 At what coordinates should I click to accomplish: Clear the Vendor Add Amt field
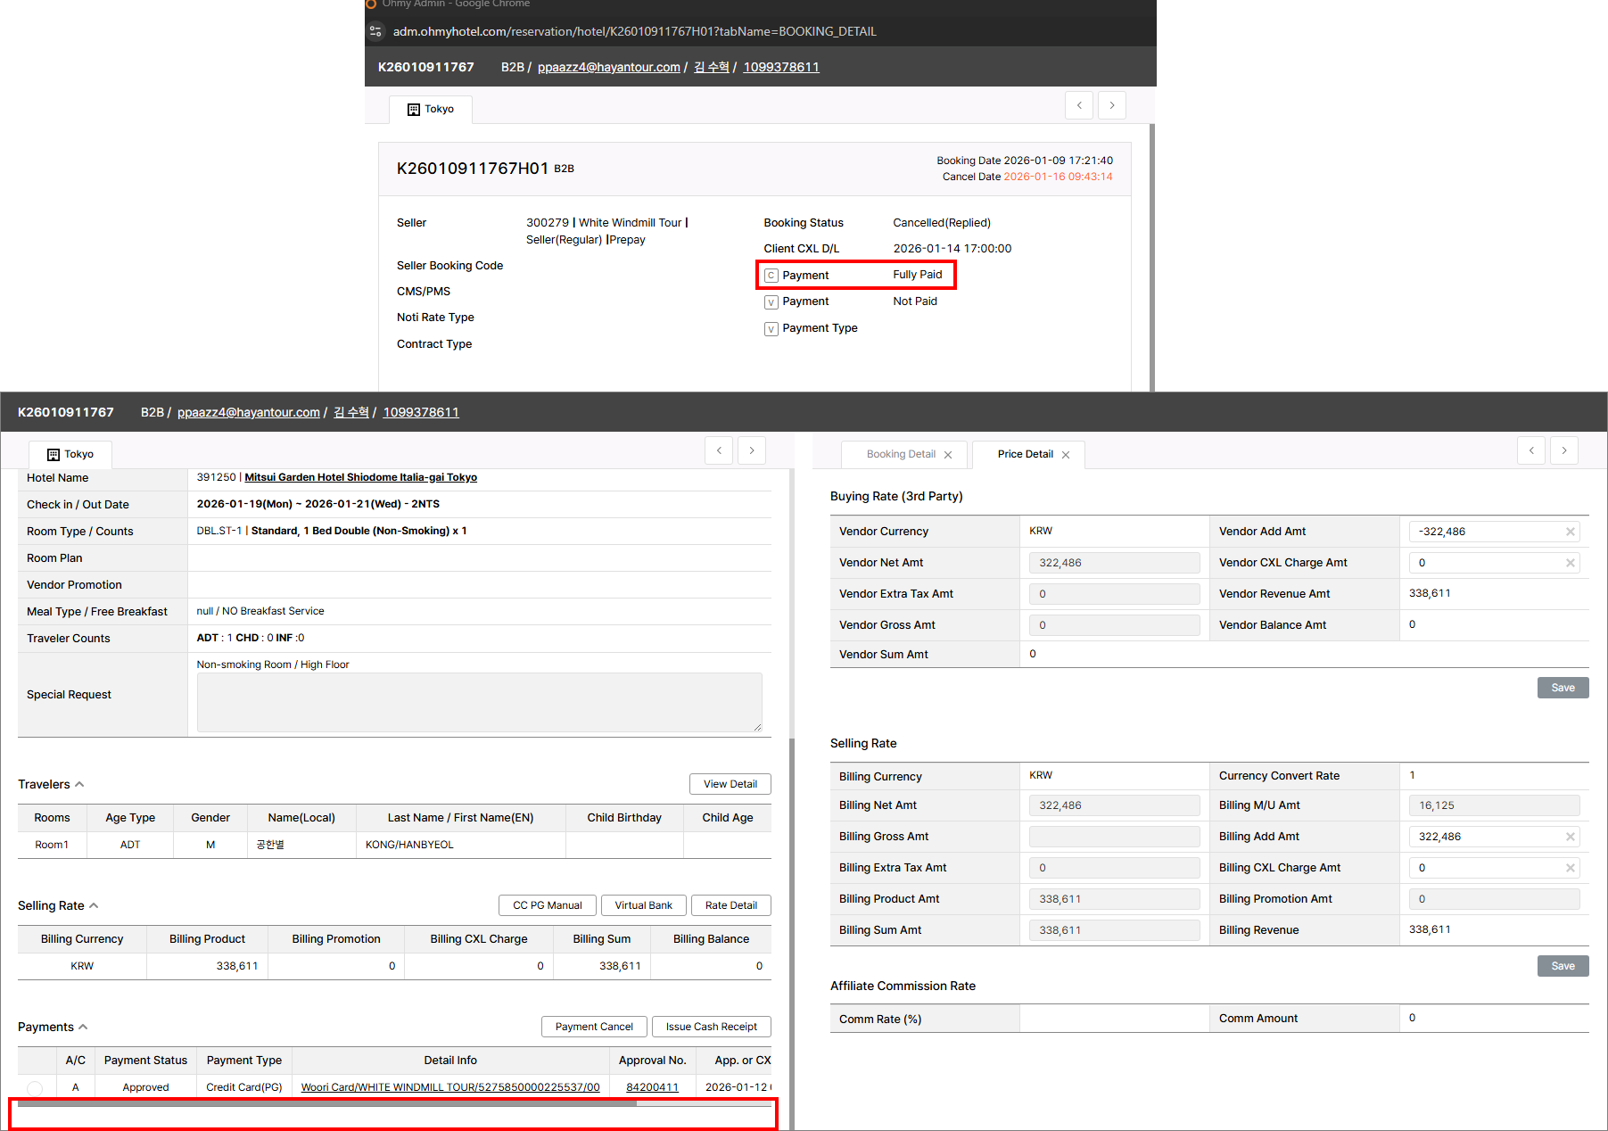1570,532
